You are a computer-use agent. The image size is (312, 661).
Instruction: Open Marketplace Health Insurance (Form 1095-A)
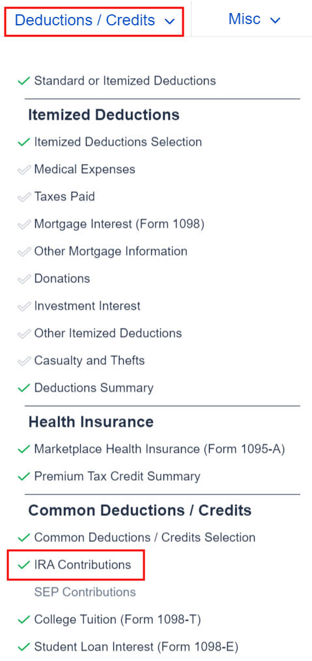tap(160, 449)
